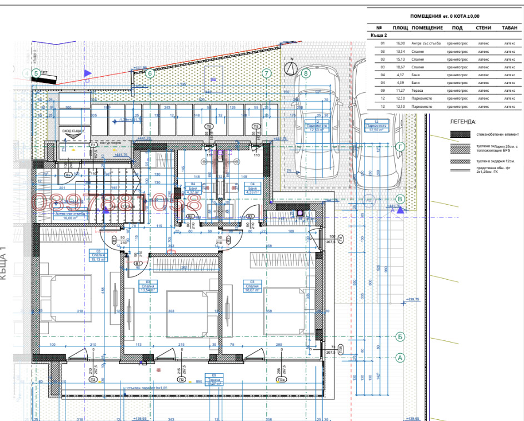Click the В4 door tag below the left bathroom
The height and width of the screenshot is (421, 524).
(191, 217)
